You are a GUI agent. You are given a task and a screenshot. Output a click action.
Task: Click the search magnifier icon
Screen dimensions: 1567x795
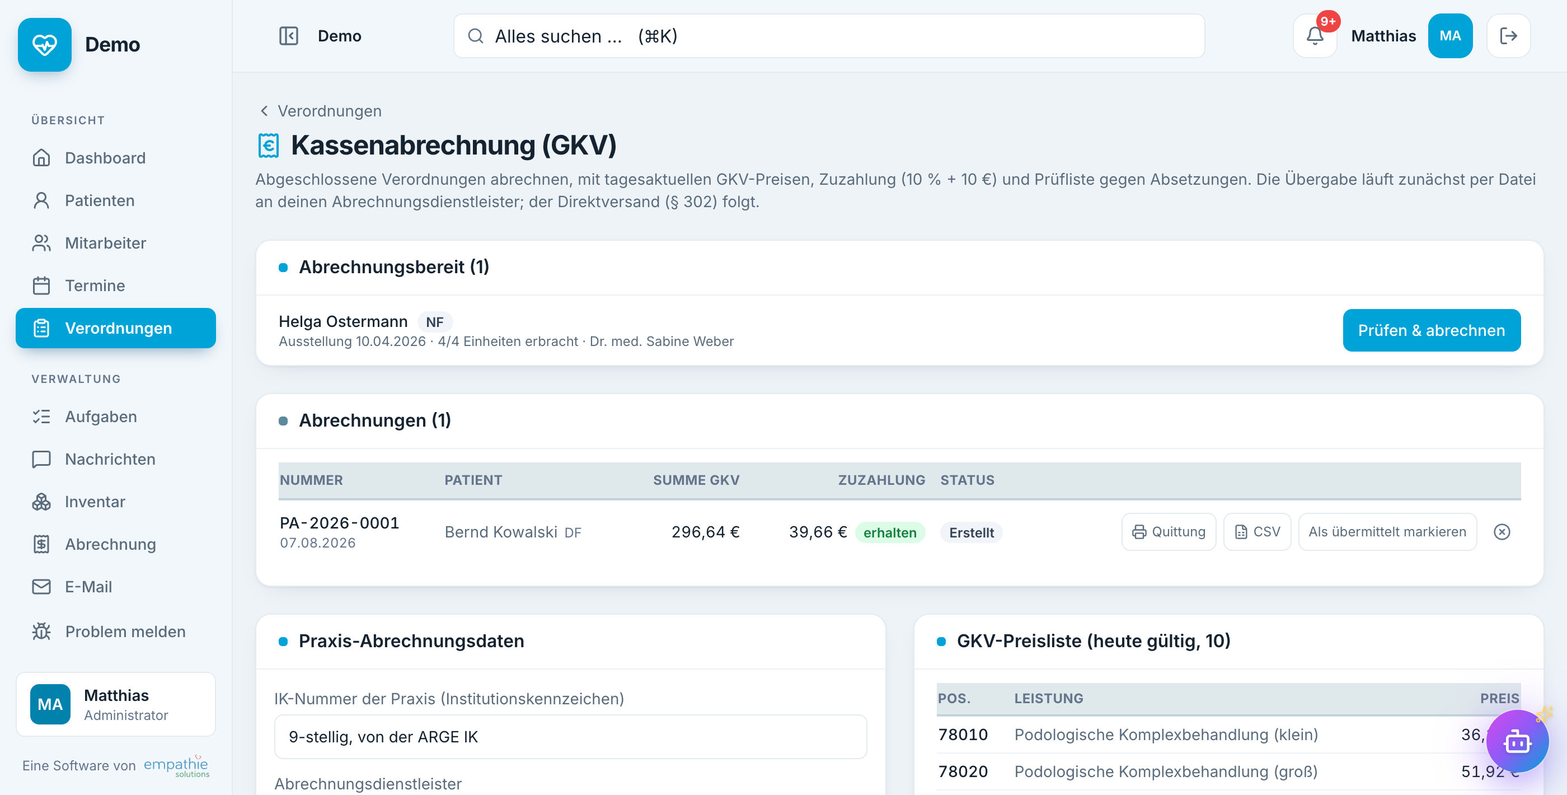point(476,36)
